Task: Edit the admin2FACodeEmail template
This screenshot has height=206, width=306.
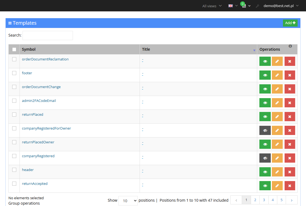Action: click(x=277, y=103)
